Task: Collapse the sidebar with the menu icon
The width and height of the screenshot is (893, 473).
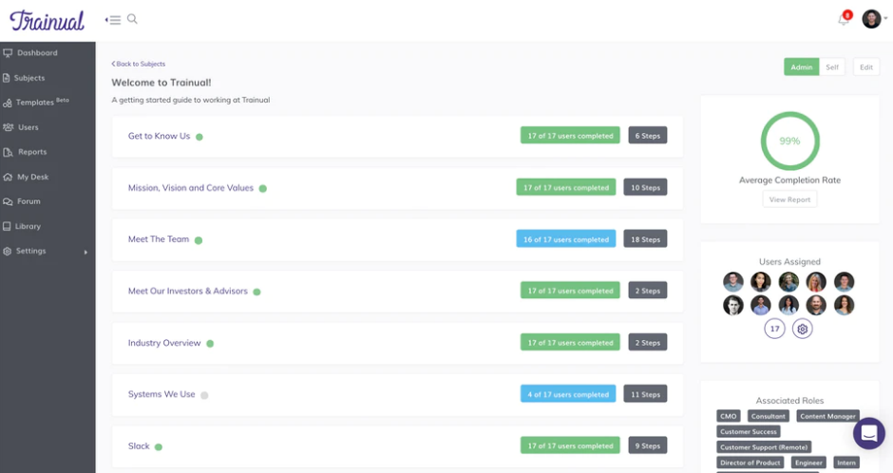Action: tap(113, 20)
